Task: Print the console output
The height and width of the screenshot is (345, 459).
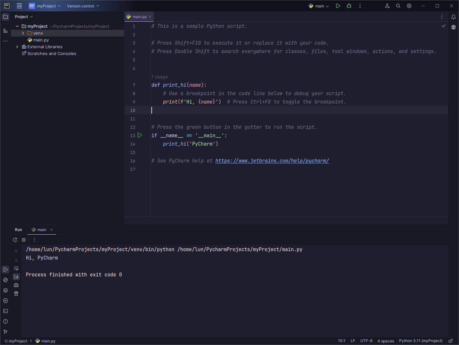Action: pyautogui.click(x=16, y=285)
